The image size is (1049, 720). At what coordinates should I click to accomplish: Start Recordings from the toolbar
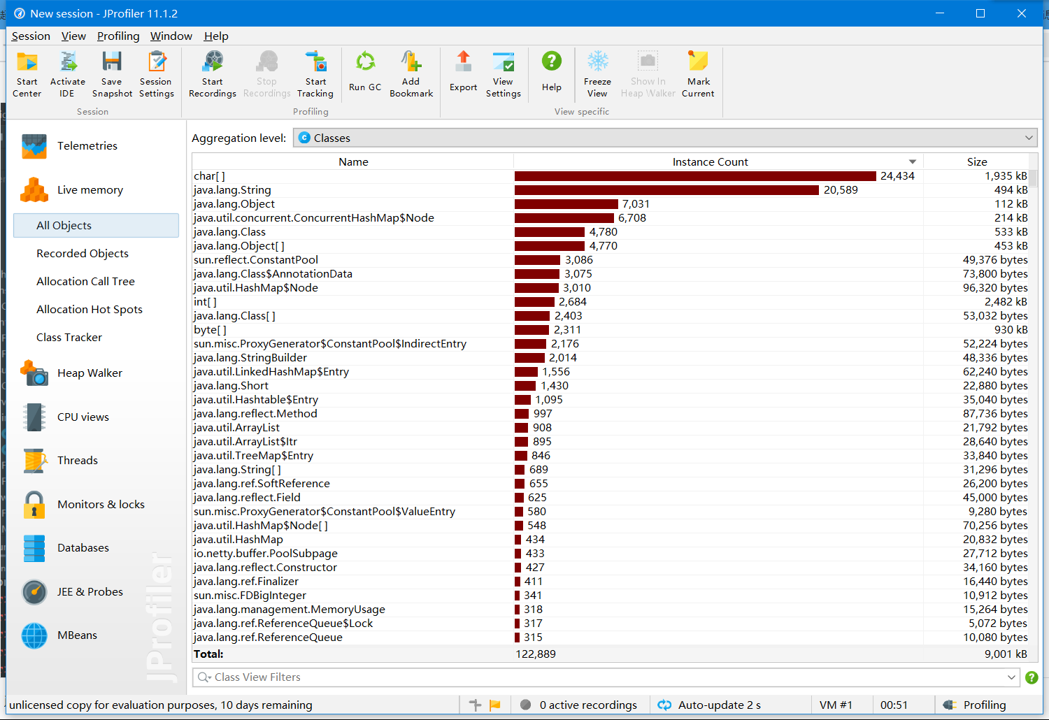pos(213,74)
